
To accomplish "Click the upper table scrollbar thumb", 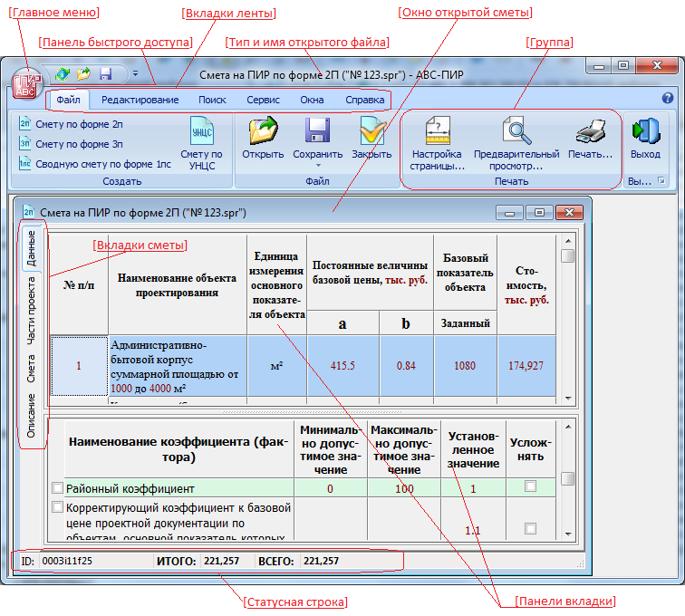I will [x=568, y=256].
